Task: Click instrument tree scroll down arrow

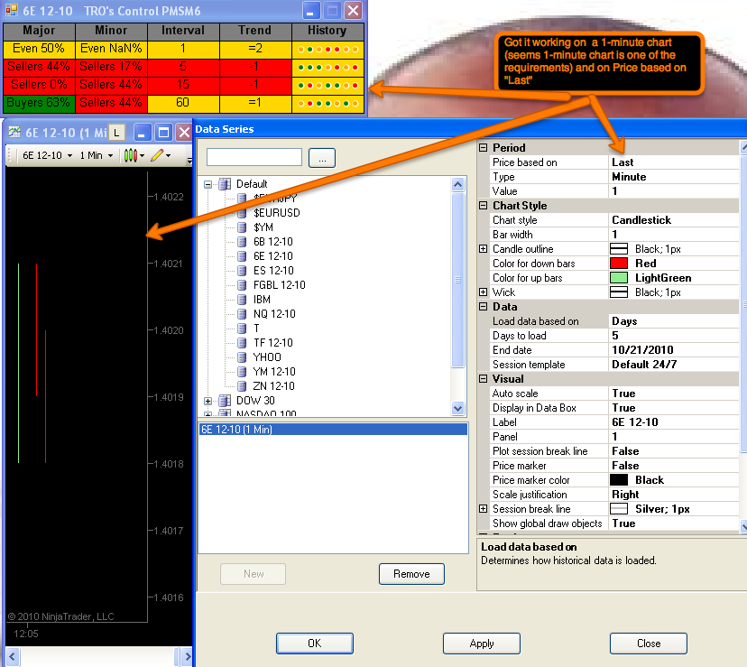Action: [x=457, y=408]
